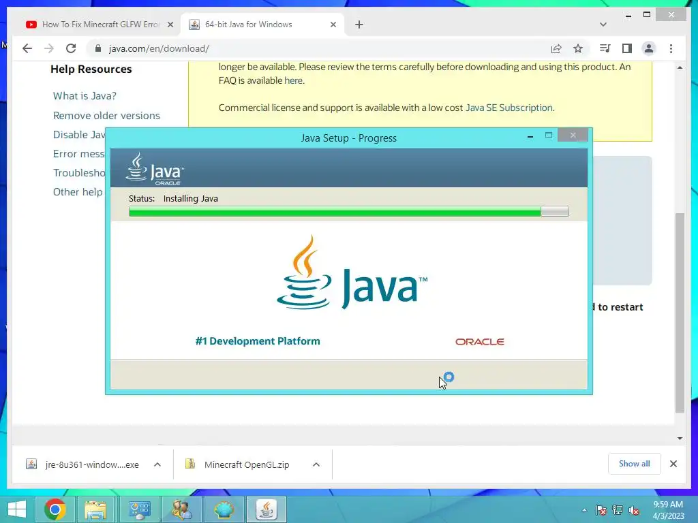Click the Java Oracle logo in setup header

click(x=155, y=169)
